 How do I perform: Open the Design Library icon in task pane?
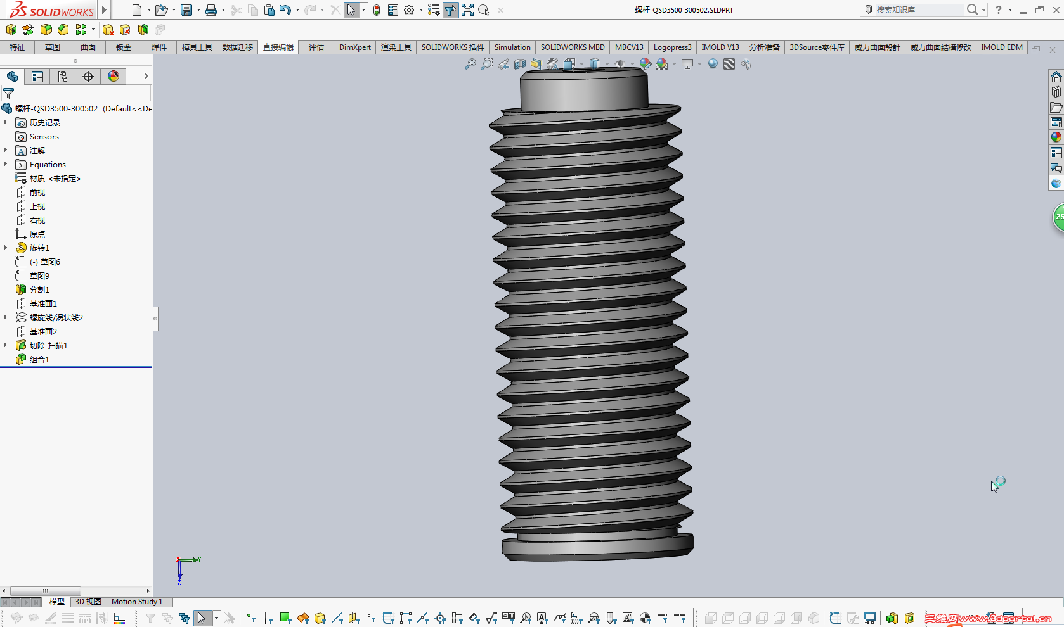click(1056, 92)
